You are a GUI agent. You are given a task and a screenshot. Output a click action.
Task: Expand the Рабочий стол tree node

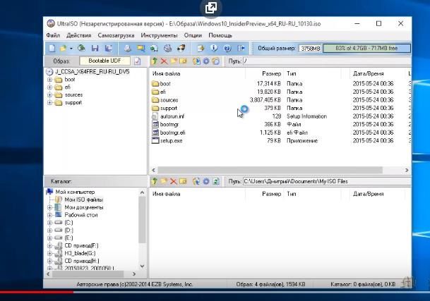tap(49, 215)
